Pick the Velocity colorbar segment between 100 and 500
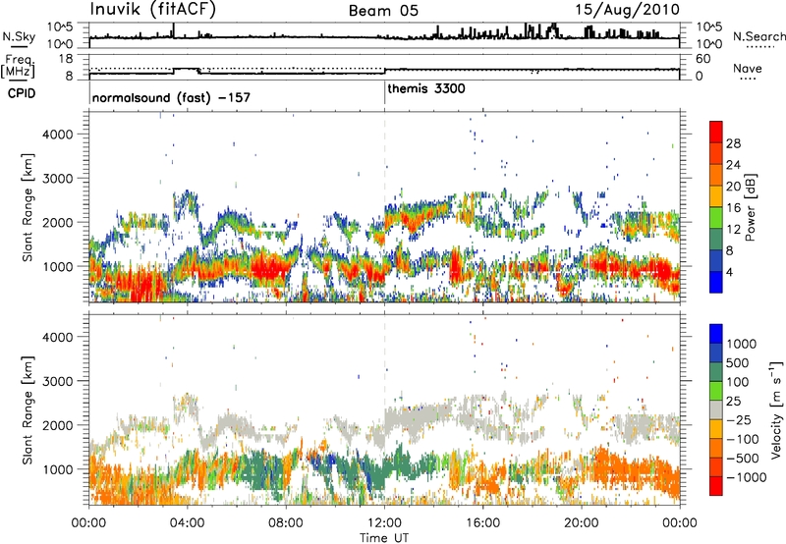The width and height of the screenshot is (786, 544). point(716,372)
